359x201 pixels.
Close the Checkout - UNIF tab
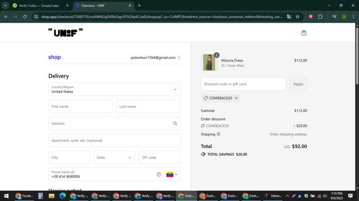[130, 6]
